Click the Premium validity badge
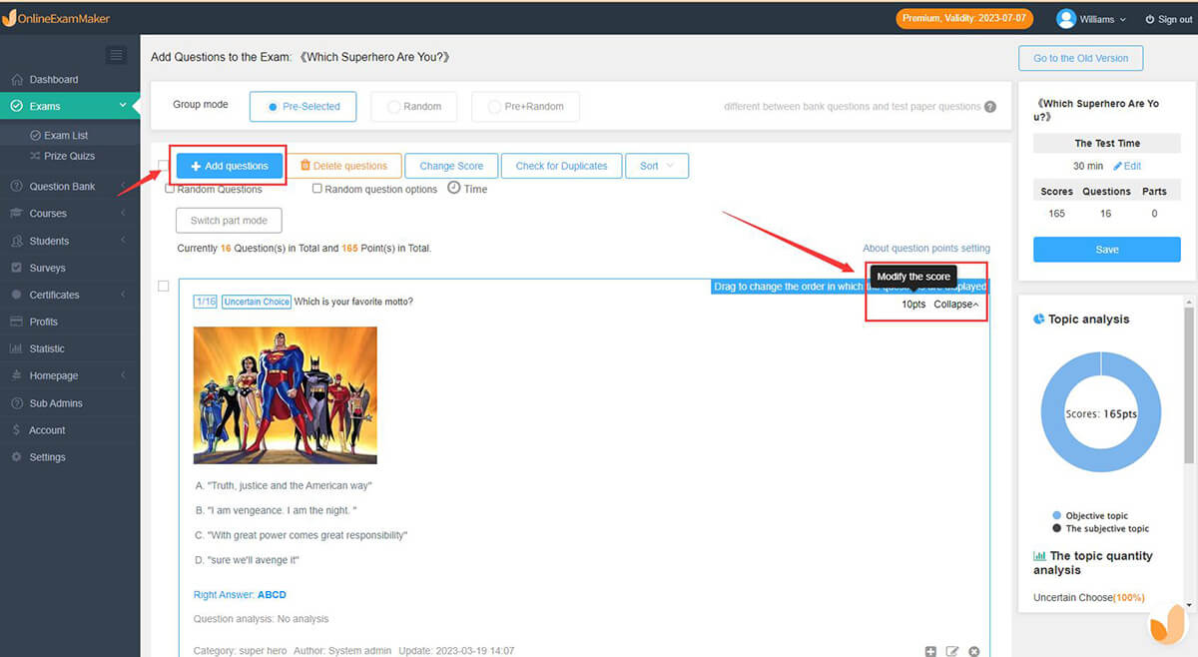The width and height of the screenshot is (1198, 657). 963,18
